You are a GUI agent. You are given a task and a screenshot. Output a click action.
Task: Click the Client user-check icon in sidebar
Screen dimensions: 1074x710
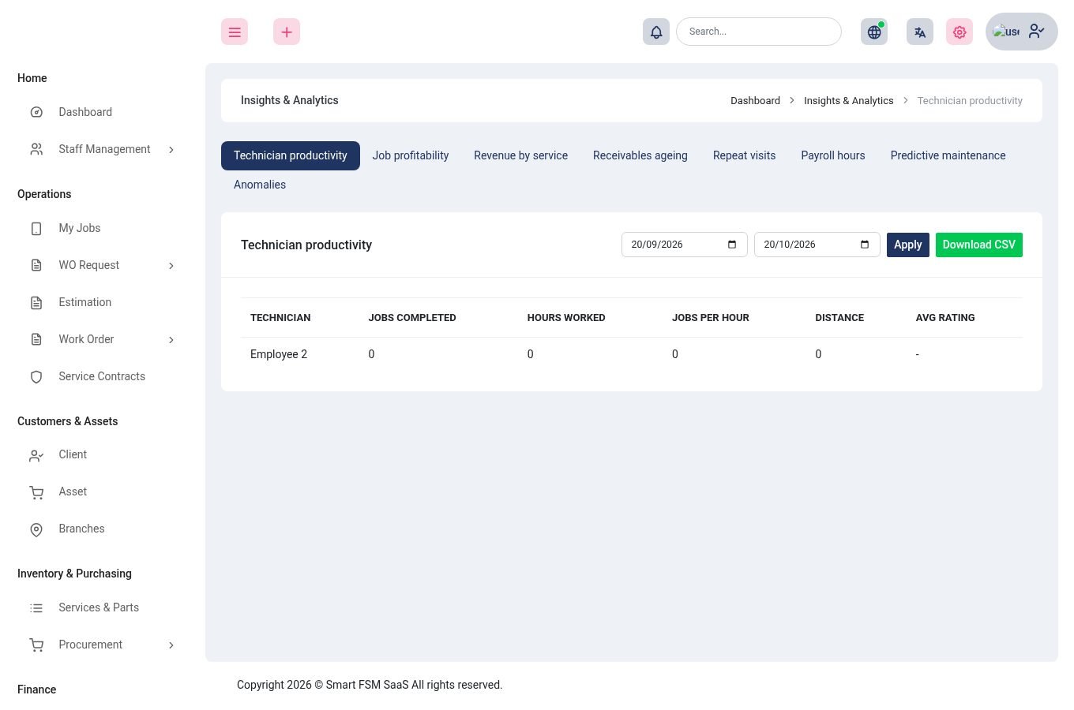click(x=36, y=455)
